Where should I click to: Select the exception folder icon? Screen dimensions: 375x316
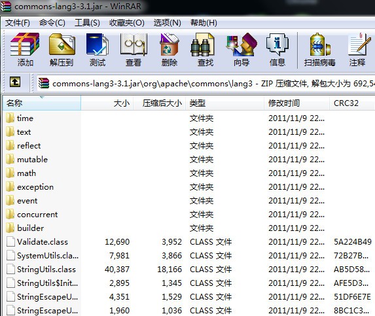coord(10,186)
